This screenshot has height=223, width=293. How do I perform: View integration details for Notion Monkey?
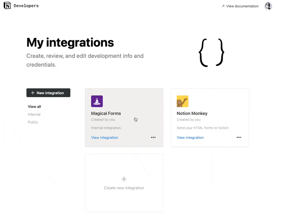click(190, 137)
